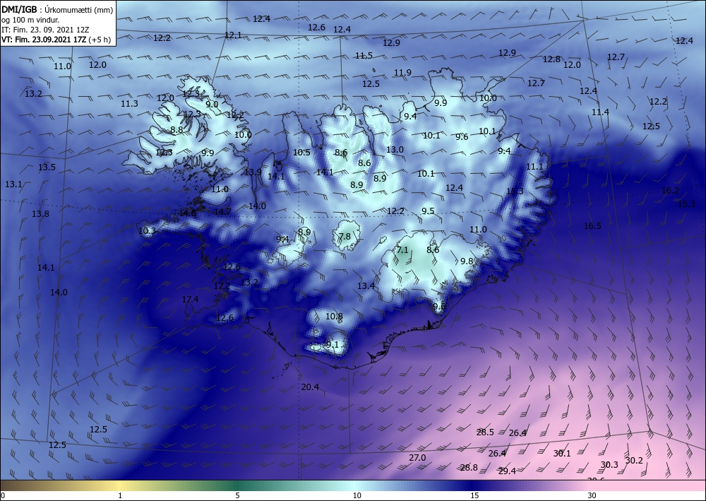Click the 30 label on the color scale
This screenshot has height=501, width=706.
pyautogui.click(x=592, y=495)
